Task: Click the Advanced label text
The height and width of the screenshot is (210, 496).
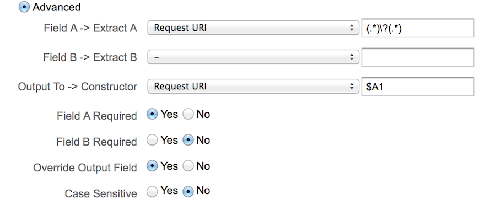Action: [57, 7]
